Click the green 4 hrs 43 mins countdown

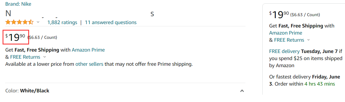tap(320, 84)
